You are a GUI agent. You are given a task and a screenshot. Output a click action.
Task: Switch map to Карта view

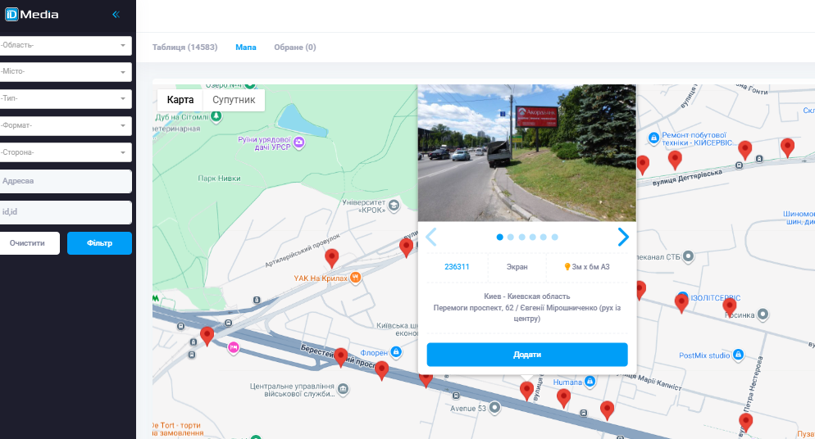click(180, 100)
